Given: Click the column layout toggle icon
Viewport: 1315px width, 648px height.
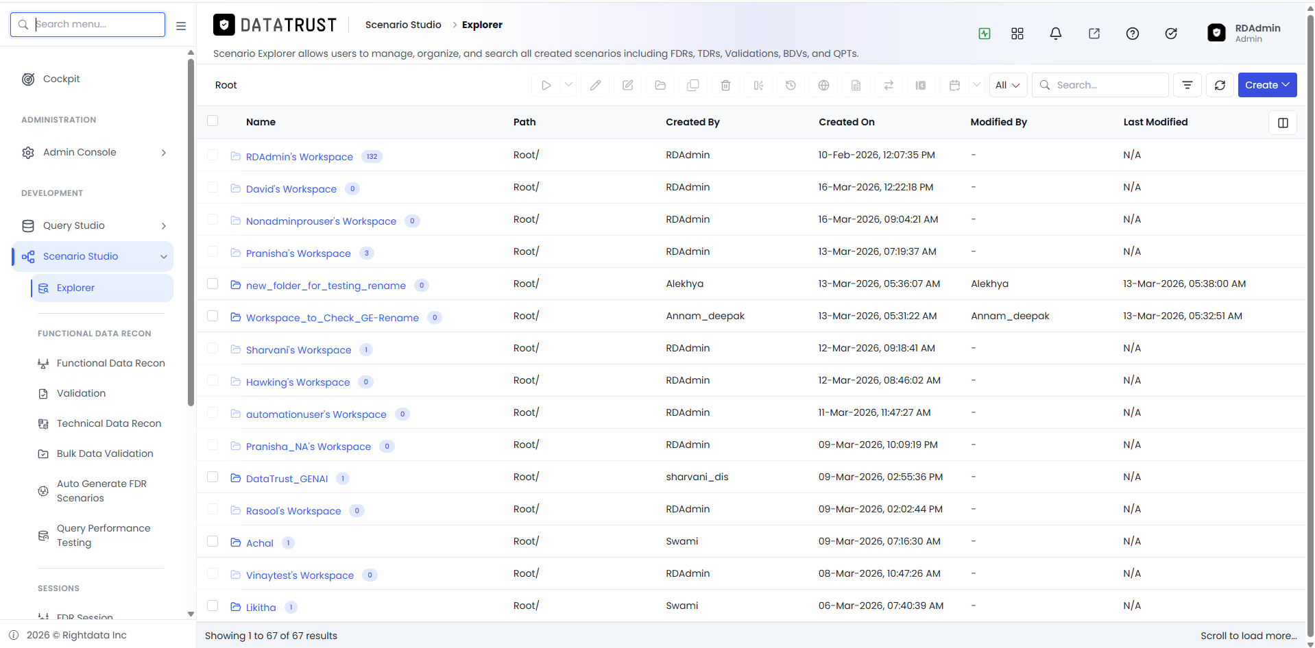Looking at the screenshot, I should [x=1283, y=123].
